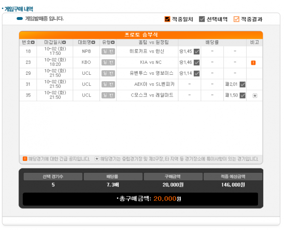Screen dimensions: 284x230
Task: Click the 일반 badge for KIA vs NC
Action: (108, 62)
